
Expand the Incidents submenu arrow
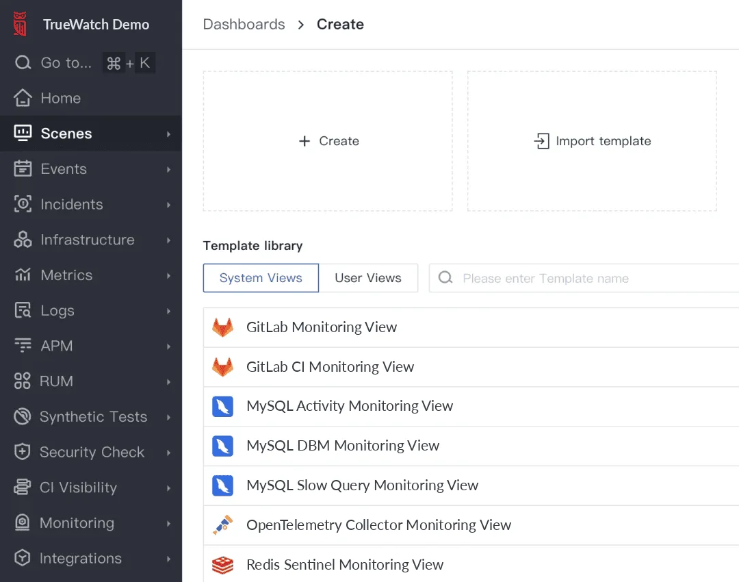pos(168,205)
